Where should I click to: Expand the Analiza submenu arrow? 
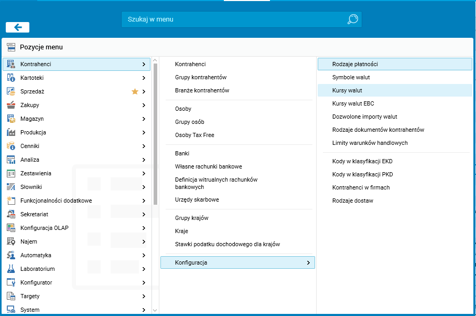click(x=144, y=160)
